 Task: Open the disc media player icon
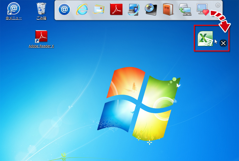point(151,10)
